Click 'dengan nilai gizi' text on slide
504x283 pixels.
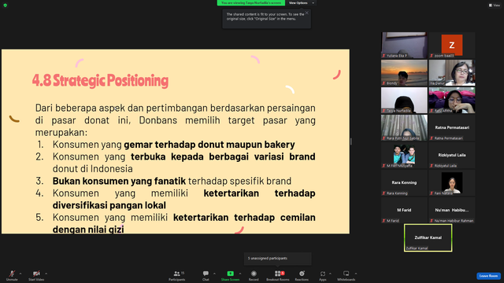coord(88,230)
